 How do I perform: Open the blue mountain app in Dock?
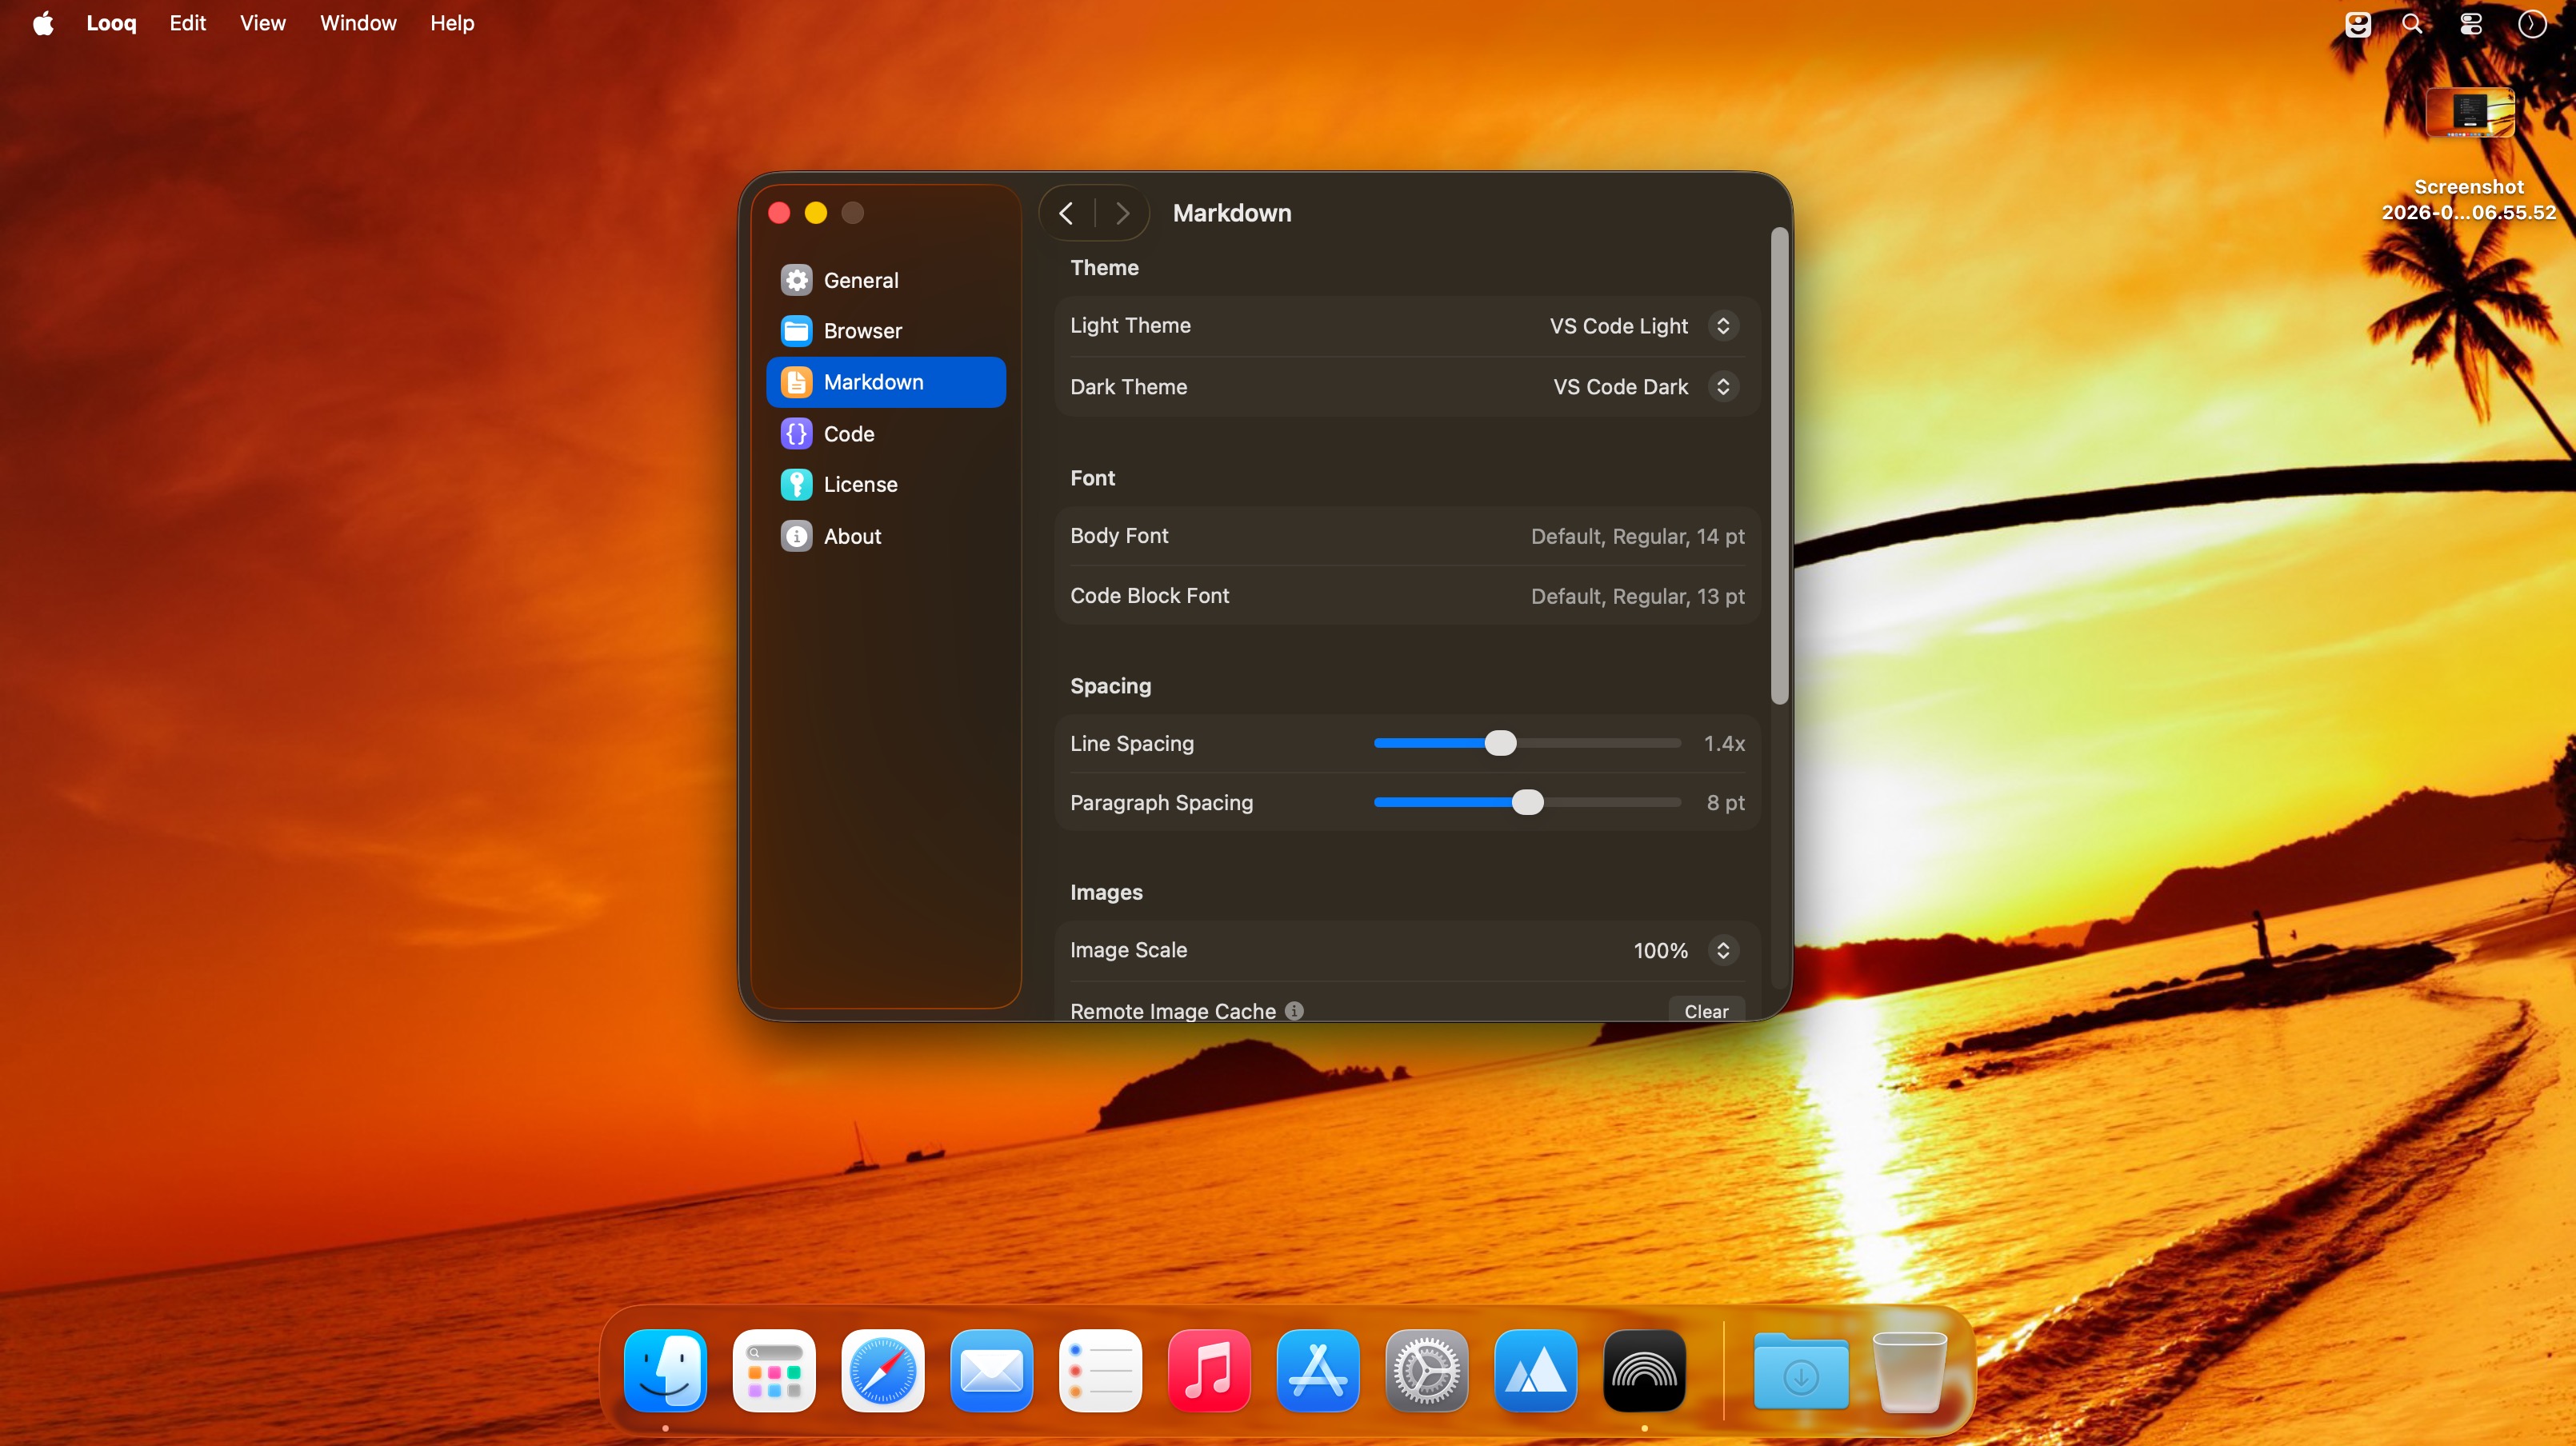point(1536,1371)
